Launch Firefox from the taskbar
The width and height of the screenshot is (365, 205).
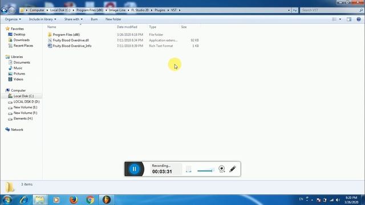tap(74, 200)
